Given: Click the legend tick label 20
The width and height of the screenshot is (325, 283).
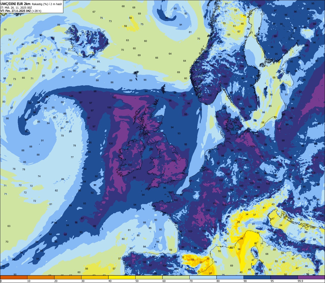Looking at the screenshot, I should point(56,281).
